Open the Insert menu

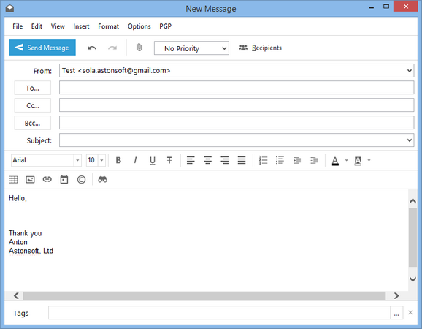81,26
